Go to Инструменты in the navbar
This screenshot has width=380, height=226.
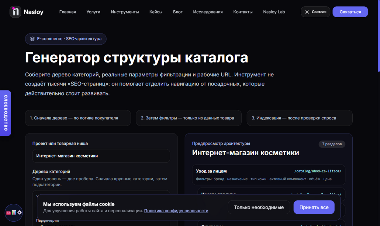[x=125, y=12]
